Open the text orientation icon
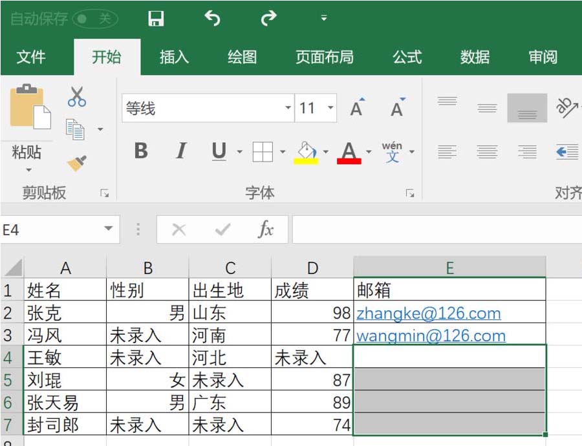The image size is (582, 446). coord(568,107)
